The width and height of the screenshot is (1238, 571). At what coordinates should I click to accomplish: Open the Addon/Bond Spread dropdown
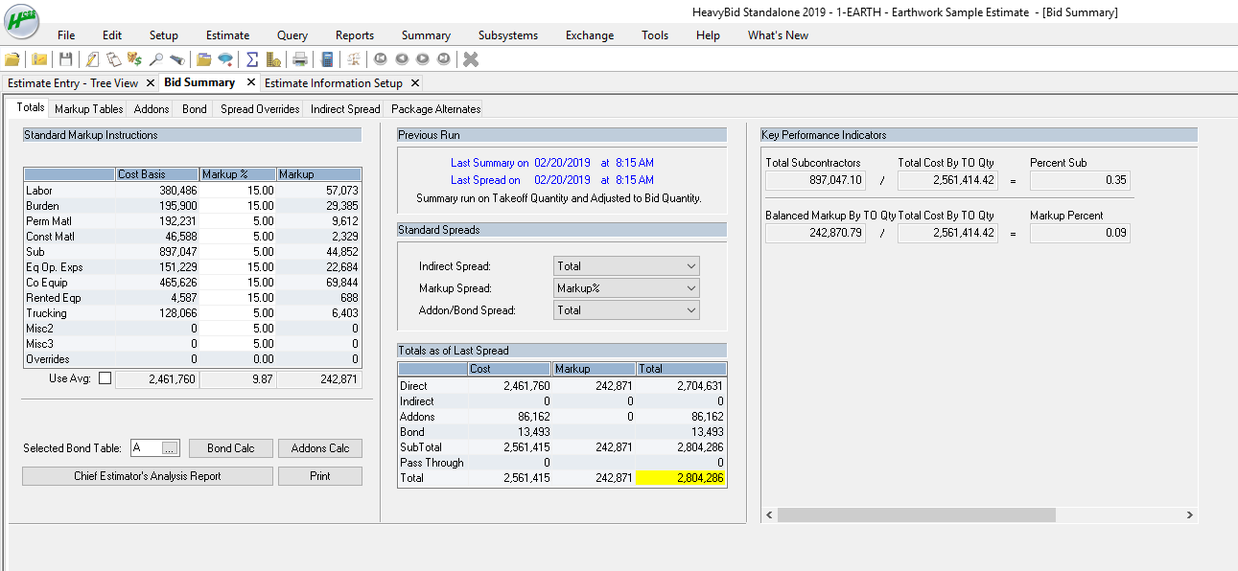[624, 310]
